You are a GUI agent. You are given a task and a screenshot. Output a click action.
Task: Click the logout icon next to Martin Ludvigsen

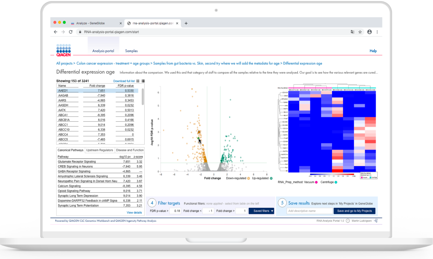point(375,221)
